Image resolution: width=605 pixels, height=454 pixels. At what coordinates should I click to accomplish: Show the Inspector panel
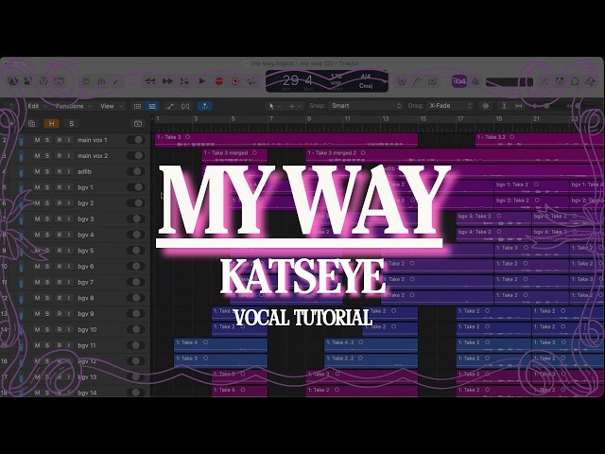pyautogui.click(x=27, y=81)
